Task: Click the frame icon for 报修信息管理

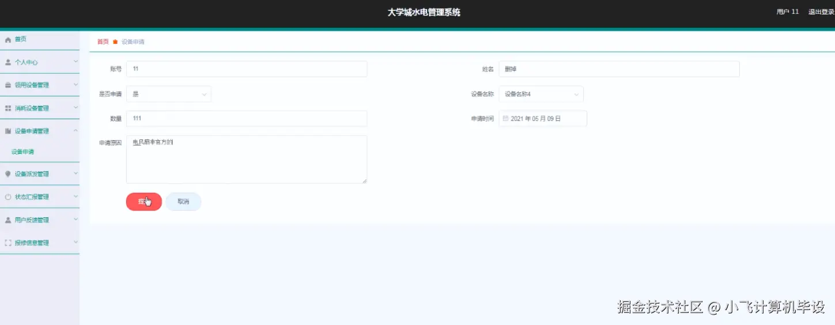Action: (x=8, y=243)
